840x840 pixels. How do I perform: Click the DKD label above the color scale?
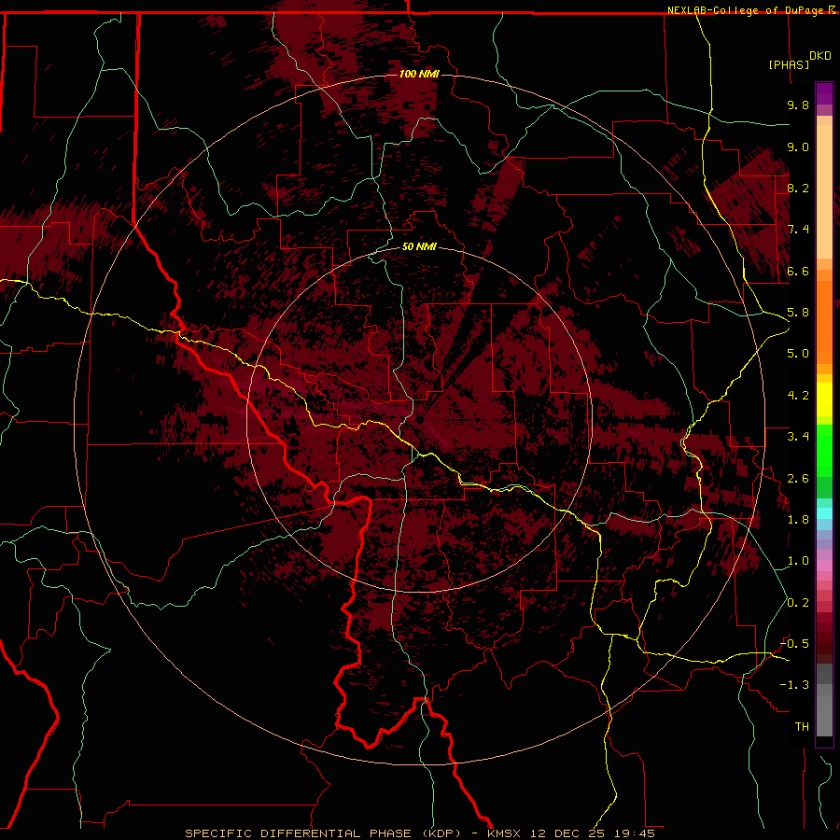coord(820,56)
